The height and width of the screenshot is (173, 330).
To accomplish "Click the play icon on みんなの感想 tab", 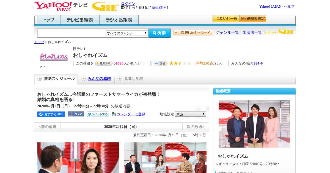I will click(x=83, y=79).
